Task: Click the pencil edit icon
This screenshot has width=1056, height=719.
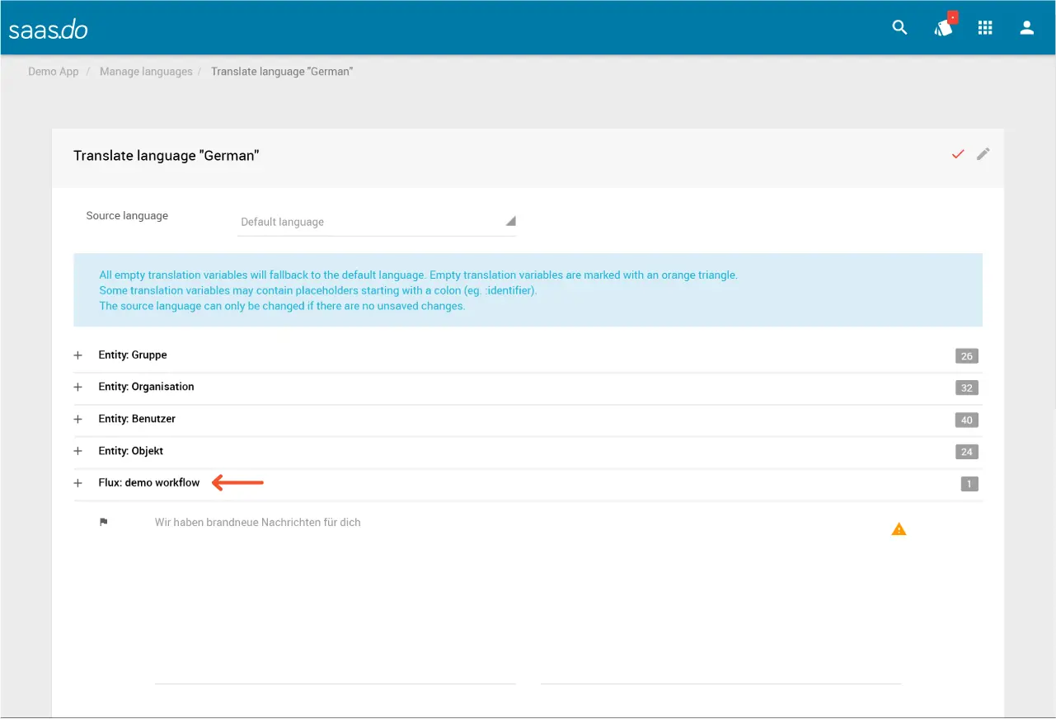Action: coord(983,154)
